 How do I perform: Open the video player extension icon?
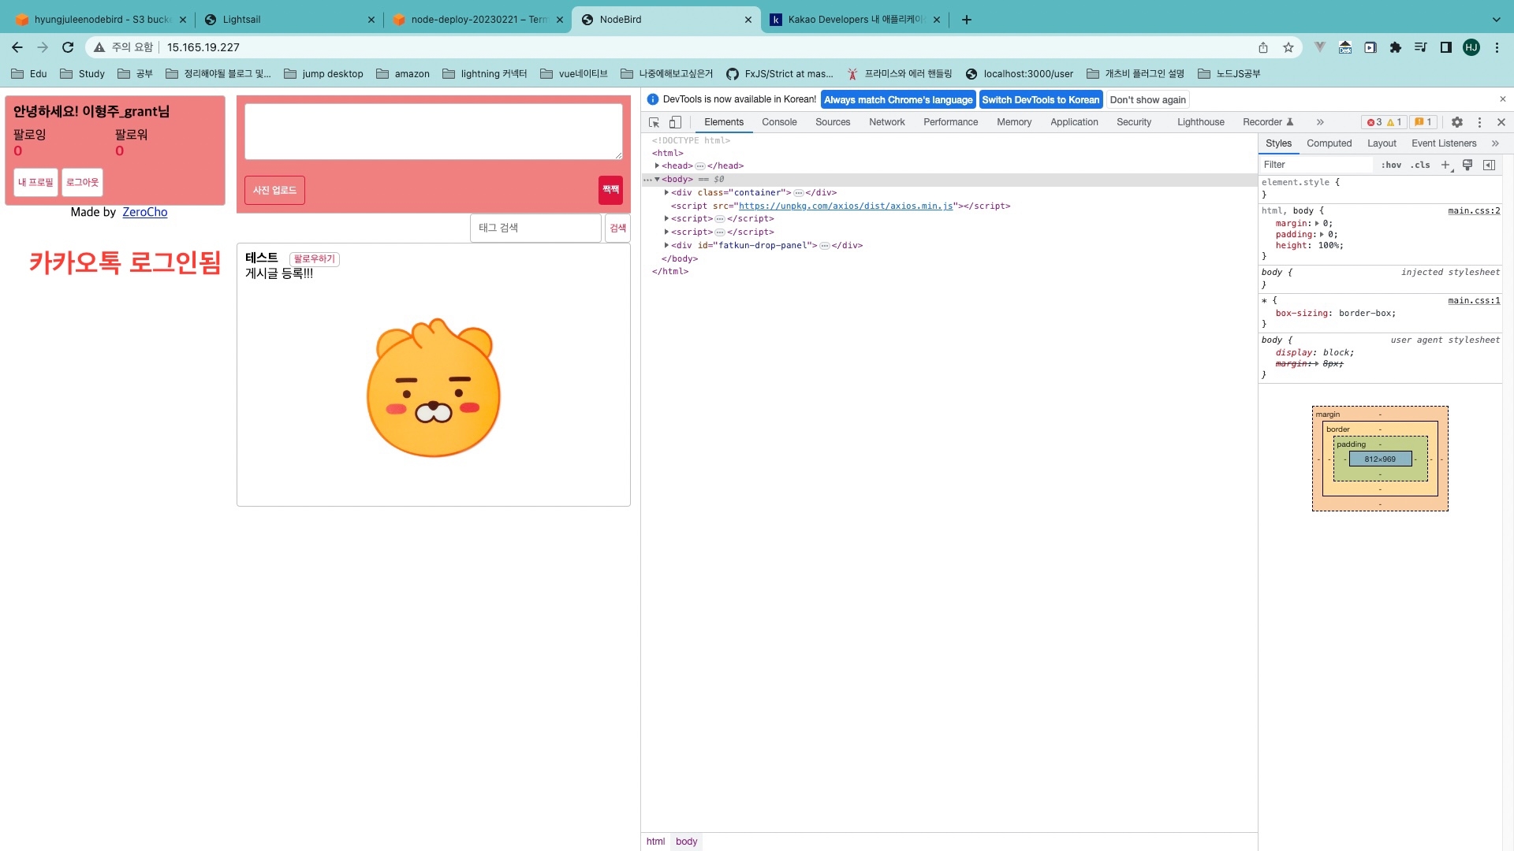pyautogui.click(x=1370, y=47)
